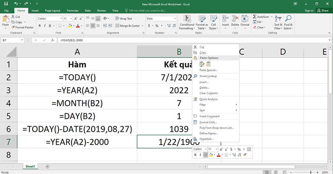This screenshot has height=174, width=333.
Task: Toggle Underline formatting in ribbon
Action: point(50,26)
